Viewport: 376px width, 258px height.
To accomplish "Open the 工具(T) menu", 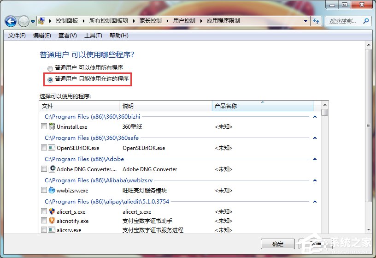I will (93, 36).
